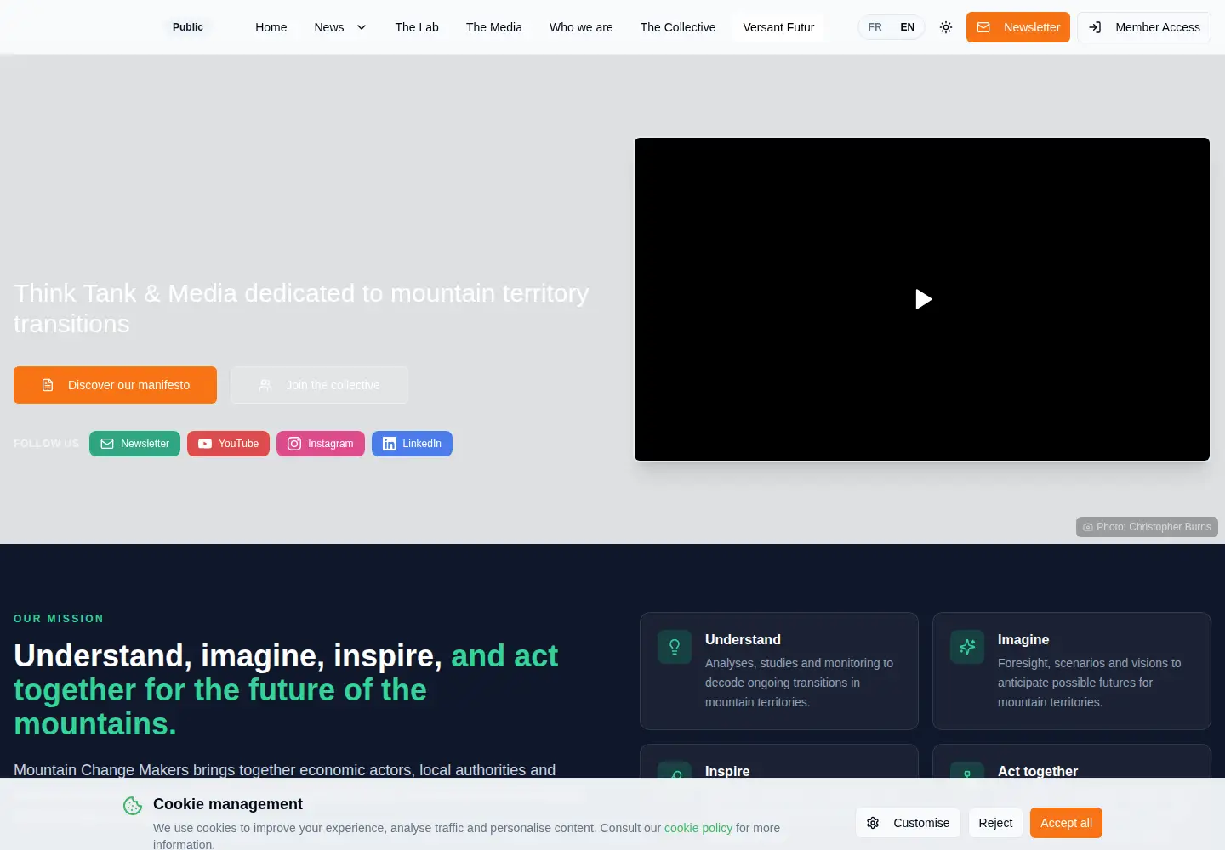Click the Cookie management heading
This screenshot has width=1225, height=850.
[x=228, y=804]
